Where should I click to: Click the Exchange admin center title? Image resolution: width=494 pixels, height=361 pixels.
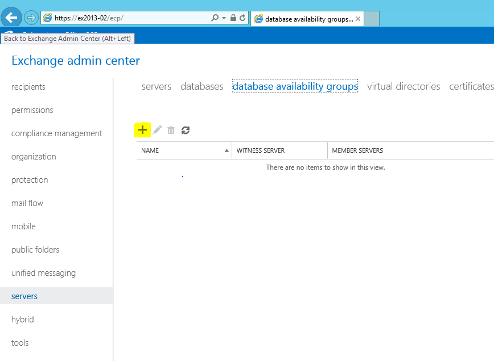tap(76, 60)
